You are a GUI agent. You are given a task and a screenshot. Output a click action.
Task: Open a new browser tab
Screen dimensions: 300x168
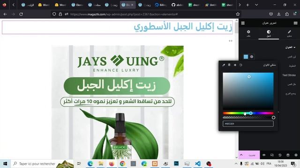(247, 5)
